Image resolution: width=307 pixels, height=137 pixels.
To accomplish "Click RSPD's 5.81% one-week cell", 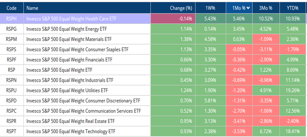I will [210, 100].
